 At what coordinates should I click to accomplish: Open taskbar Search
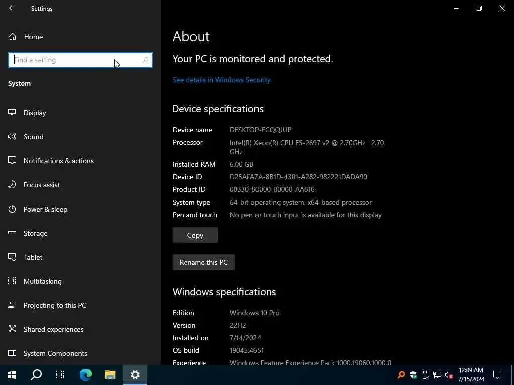click(x=36, y=375)
